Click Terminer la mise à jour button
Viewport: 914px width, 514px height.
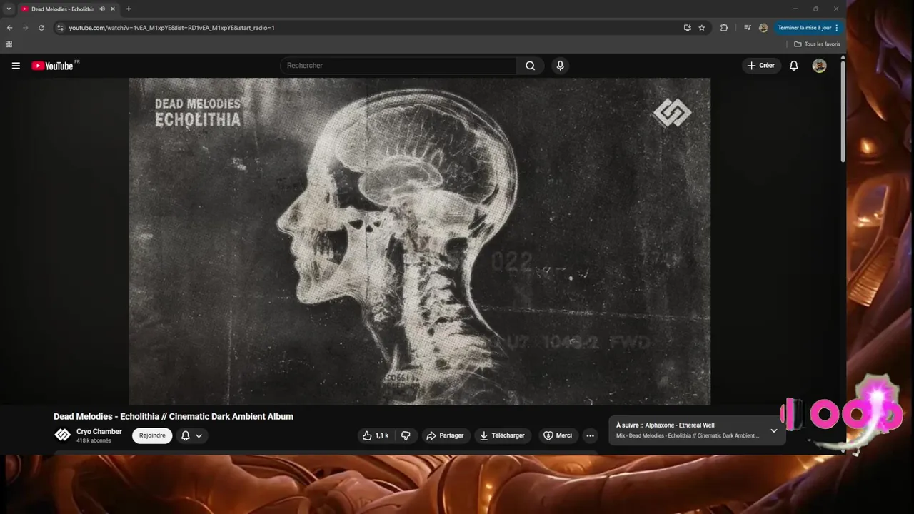point(808,28)
